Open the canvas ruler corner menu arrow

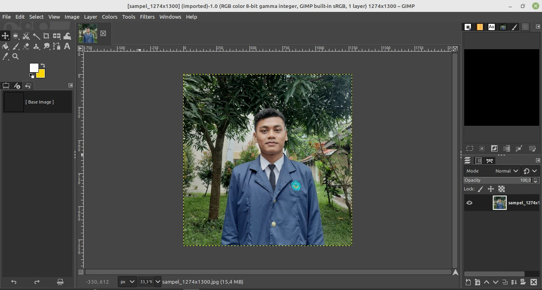point(81,48)
